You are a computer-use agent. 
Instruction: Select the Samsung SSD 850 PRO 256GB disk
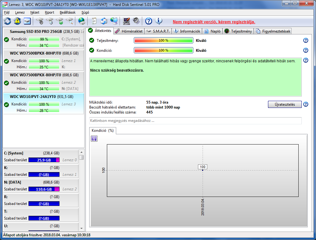coord(44,38)
